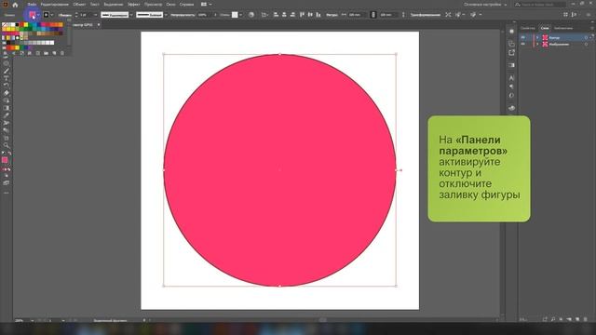Viewport: 596px width, 335px height.
Task: Open the Трансформирование transform link
Action: pos(426,15)
